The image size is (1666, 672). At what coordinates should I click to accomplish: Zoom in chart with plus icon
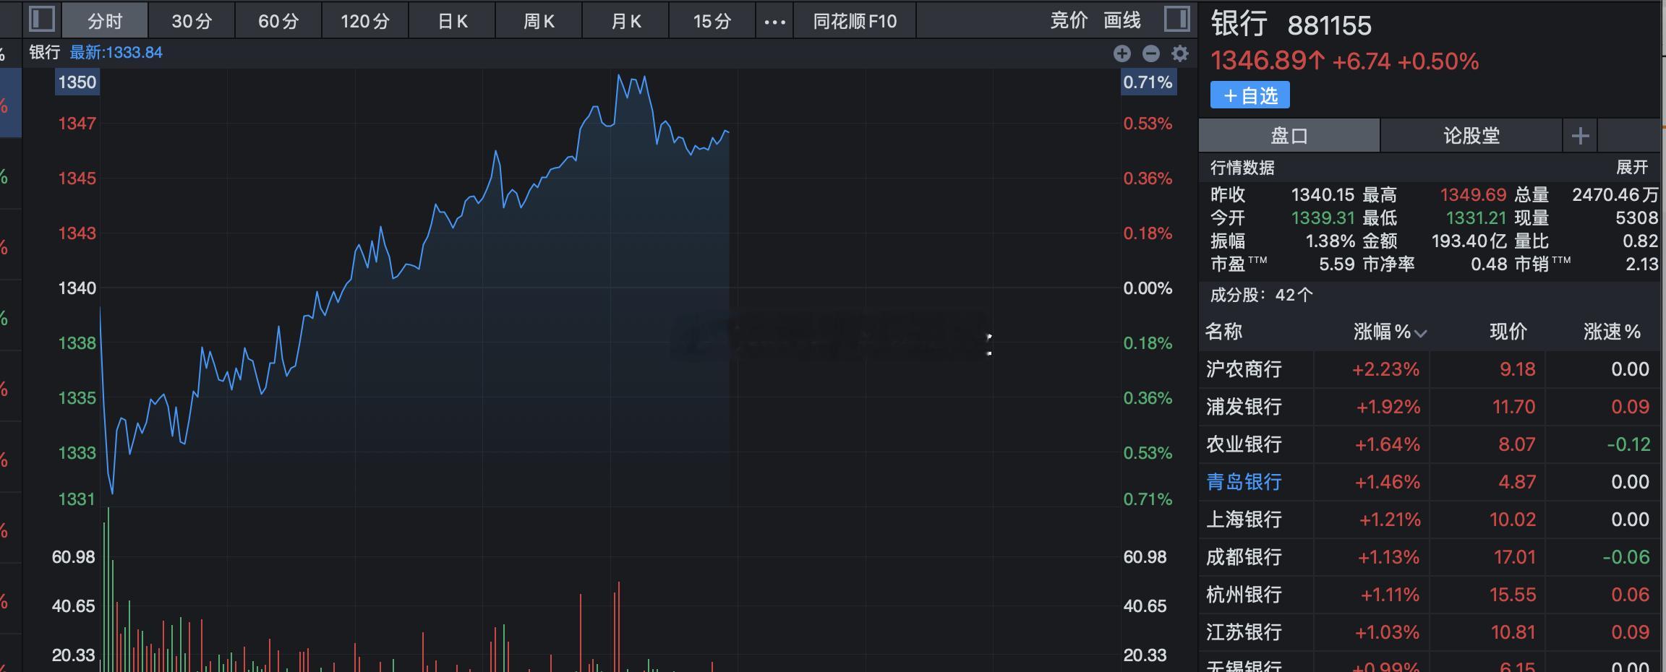tap(1122, 53)
